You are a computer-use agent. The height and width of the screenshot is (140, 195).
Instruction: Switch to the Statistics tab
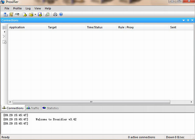pyautogui.click(x=50, y=108)
